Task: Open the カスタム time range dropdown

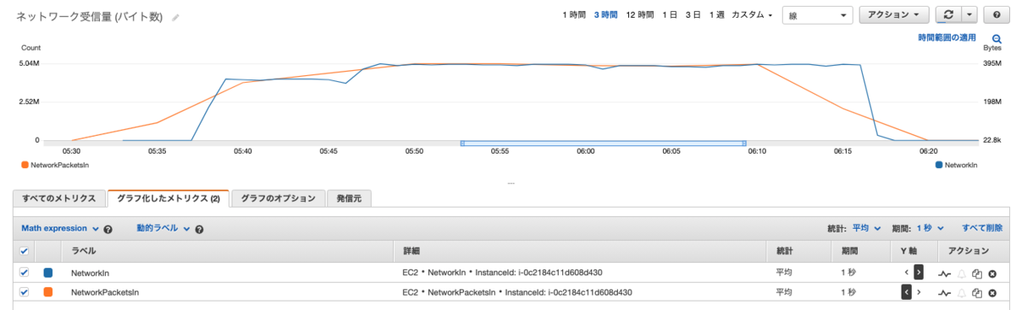Action: tap(752, 15)
